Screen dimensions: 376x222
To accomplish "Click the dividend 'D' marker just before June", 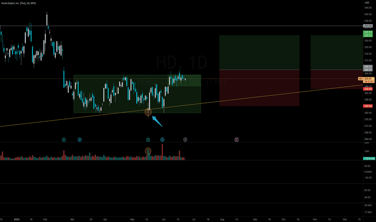I will 162,140.
